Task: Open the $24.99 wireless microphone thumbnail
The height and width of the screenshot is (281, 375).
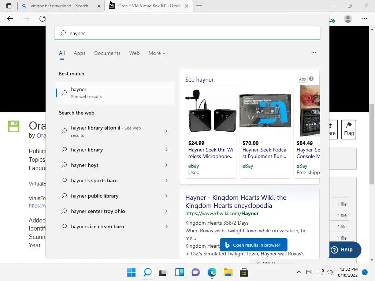Action: click(211, 111)
